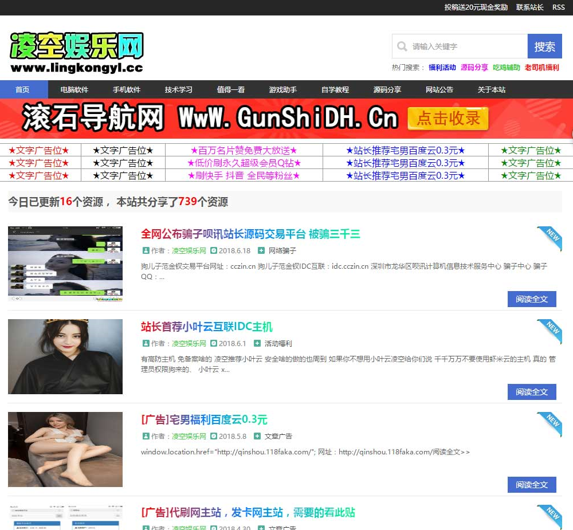The image size is (573, 530).
Task: Click NEW ribbon on 宅男福利百度云 post
Action: [x=550, y=423]
